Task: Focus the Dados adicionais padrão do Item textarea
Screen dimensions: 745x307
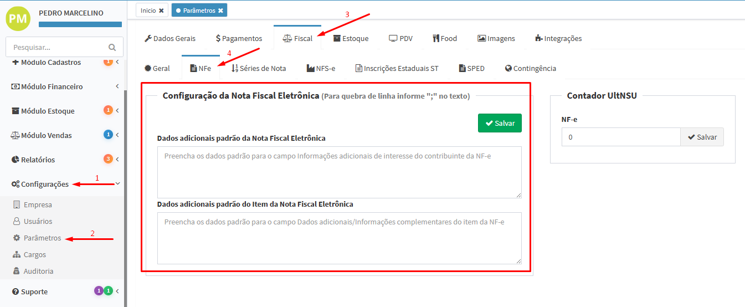Action: point(339,238)
